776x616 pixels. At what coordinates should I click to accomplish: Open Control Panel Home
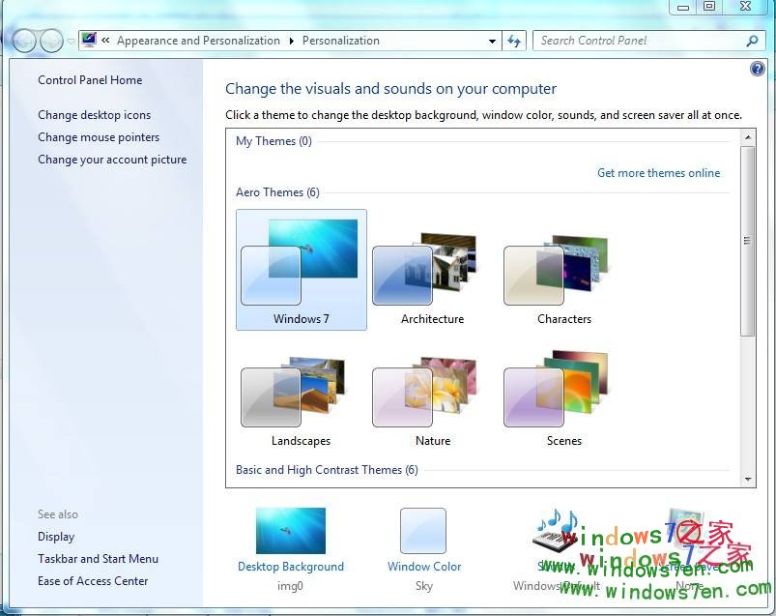click(90, 80)
